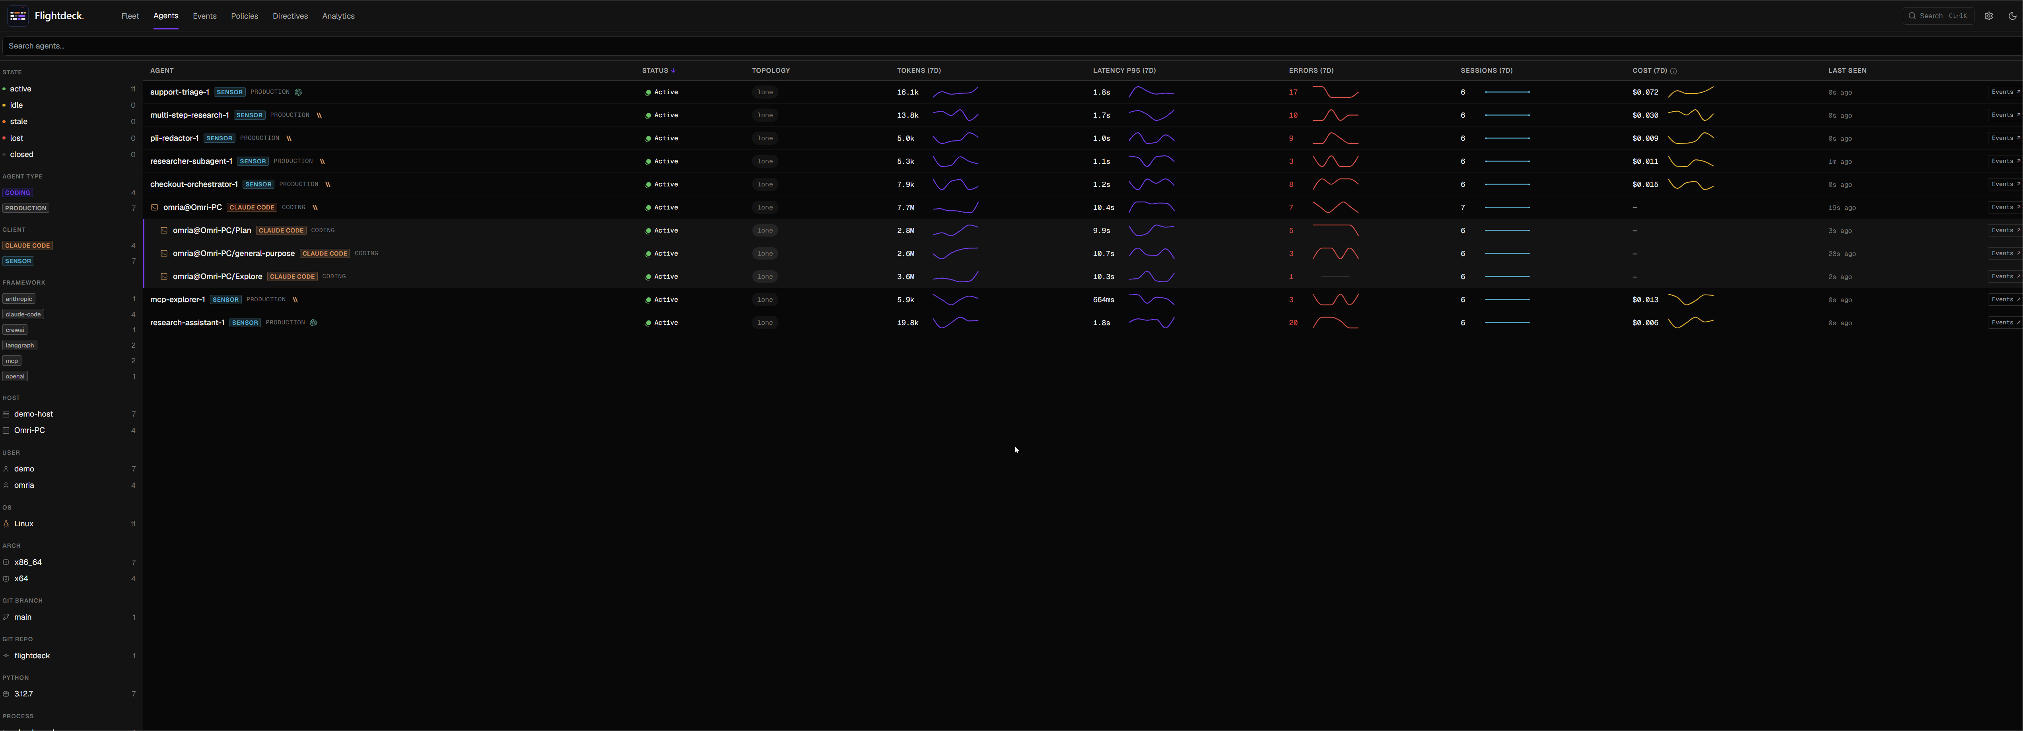Open Events for mcp-explorer-1

point(2005,299)
